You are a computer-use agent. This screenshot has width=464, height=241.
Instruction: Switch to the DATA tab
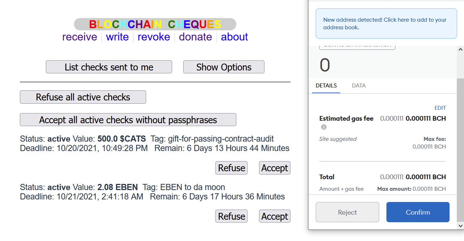[x=359, y=86]
